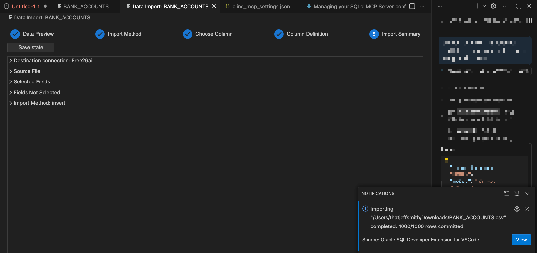Maximize right panel with fullscreen icon
The image size is (537, 253).
pos(519,6)
